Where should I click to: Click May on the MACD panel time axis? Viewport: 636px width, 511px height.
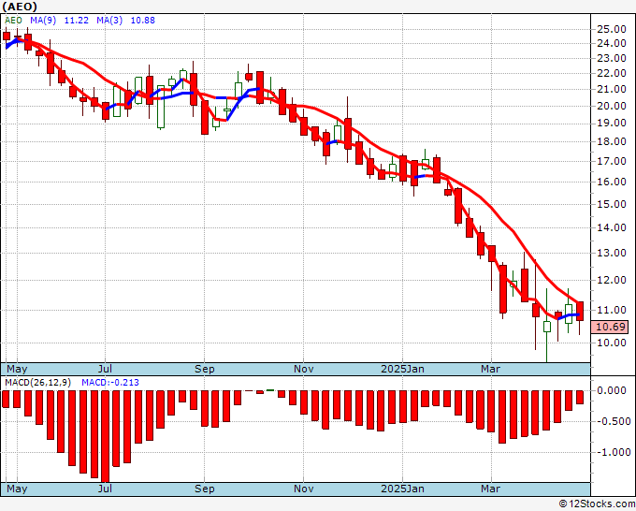[x=17, y=489]
